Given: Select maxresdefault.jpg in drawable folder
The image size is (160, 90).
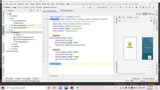Looking at the screenshot, I should [x=21, y=42].
